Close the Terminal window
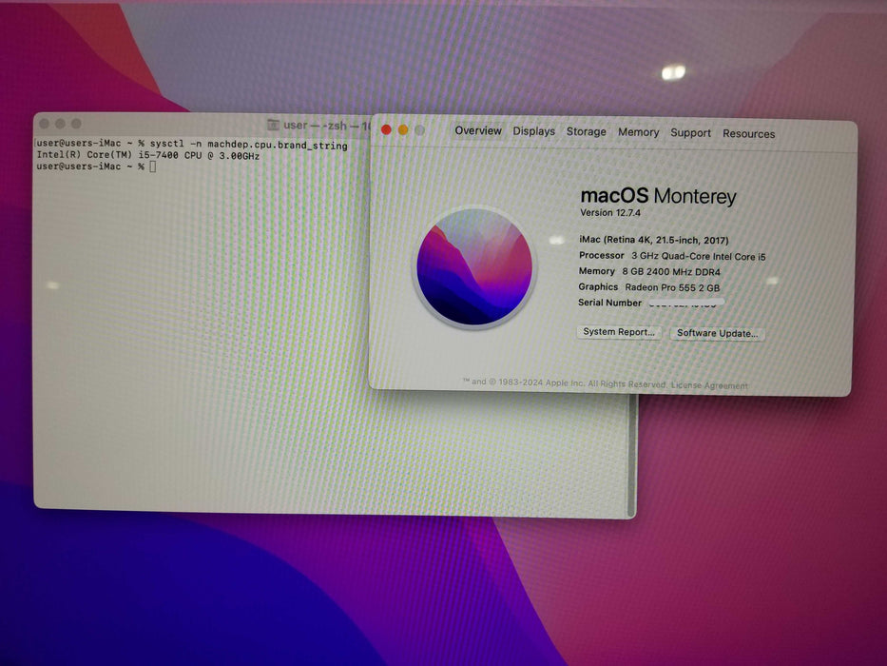Screen dimensions: 887x666 click(x=44, y=124)
